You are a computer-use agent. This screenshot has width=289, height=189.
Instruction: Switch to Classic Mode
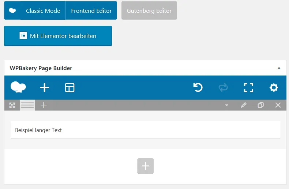coord(43,11)
